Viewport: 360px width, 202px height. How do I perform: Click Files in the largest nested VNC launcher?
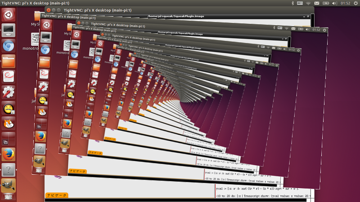click(x=44, y=62)
